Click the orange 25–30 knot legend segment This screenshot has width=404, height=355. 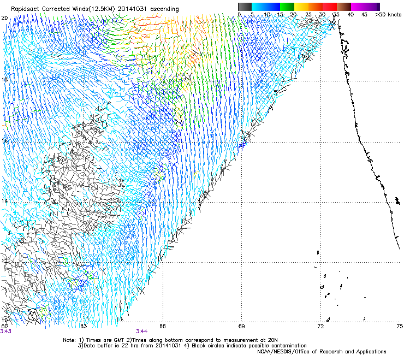(316, 7)
